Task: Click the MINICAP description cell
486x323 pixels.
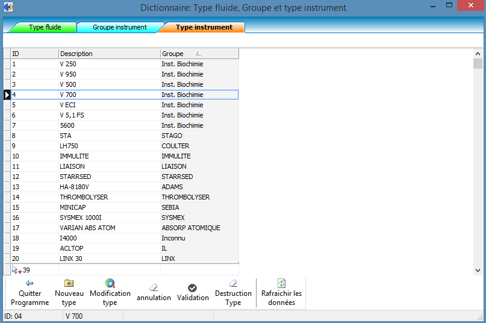Action: pos(110,207)
